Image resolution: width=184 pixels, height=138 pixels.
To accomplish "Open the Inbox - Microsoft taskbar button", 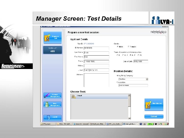I will [64, 124].
